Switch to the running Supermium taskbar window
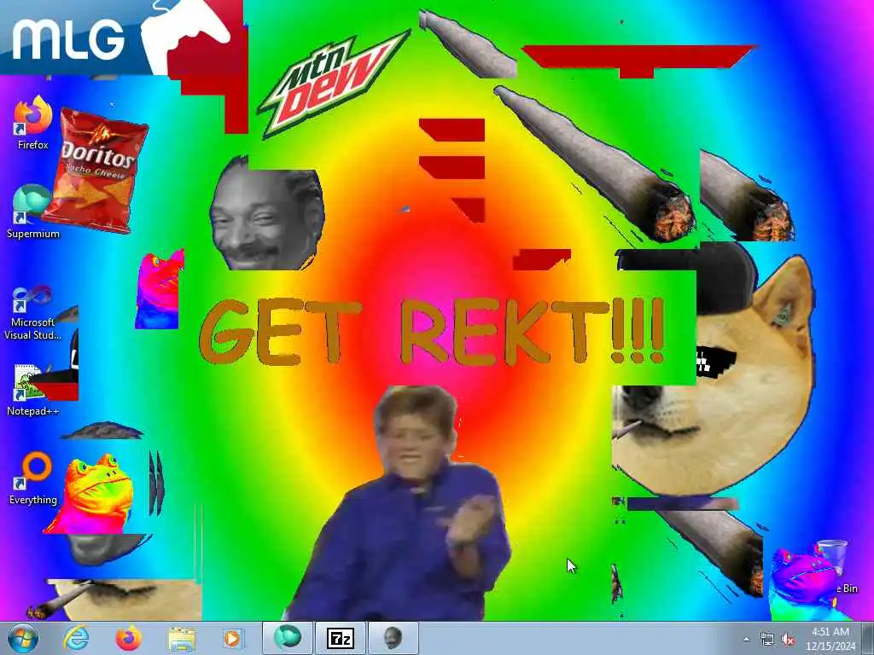 [x=287, y=638]
